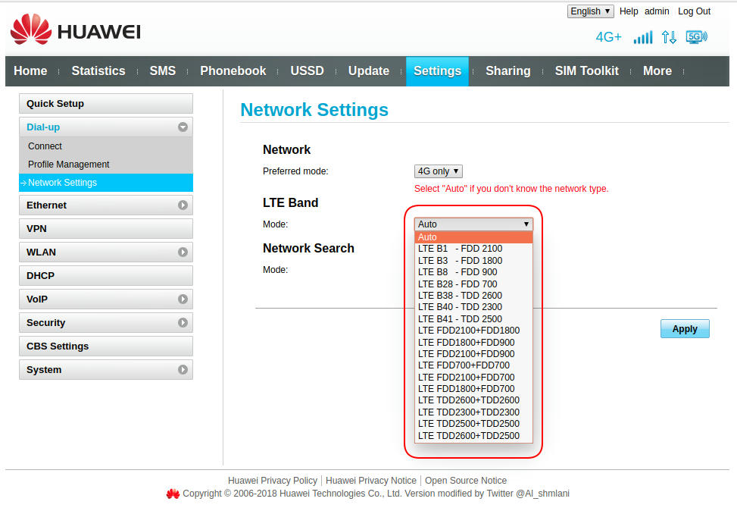Viewport: 737px width, 511px height.
Task: Click the 4G+ network indicator
Action: 608,37
